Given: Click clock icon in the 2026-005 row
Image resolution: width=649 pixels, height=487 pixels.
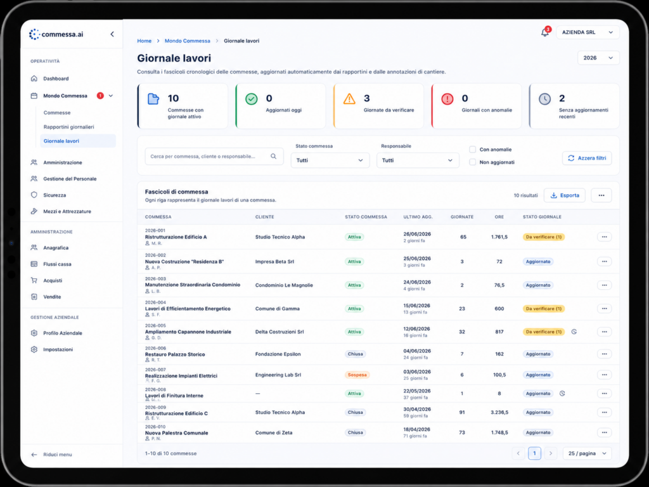Looking at the screenshot, I should click(x=574, y=332).
